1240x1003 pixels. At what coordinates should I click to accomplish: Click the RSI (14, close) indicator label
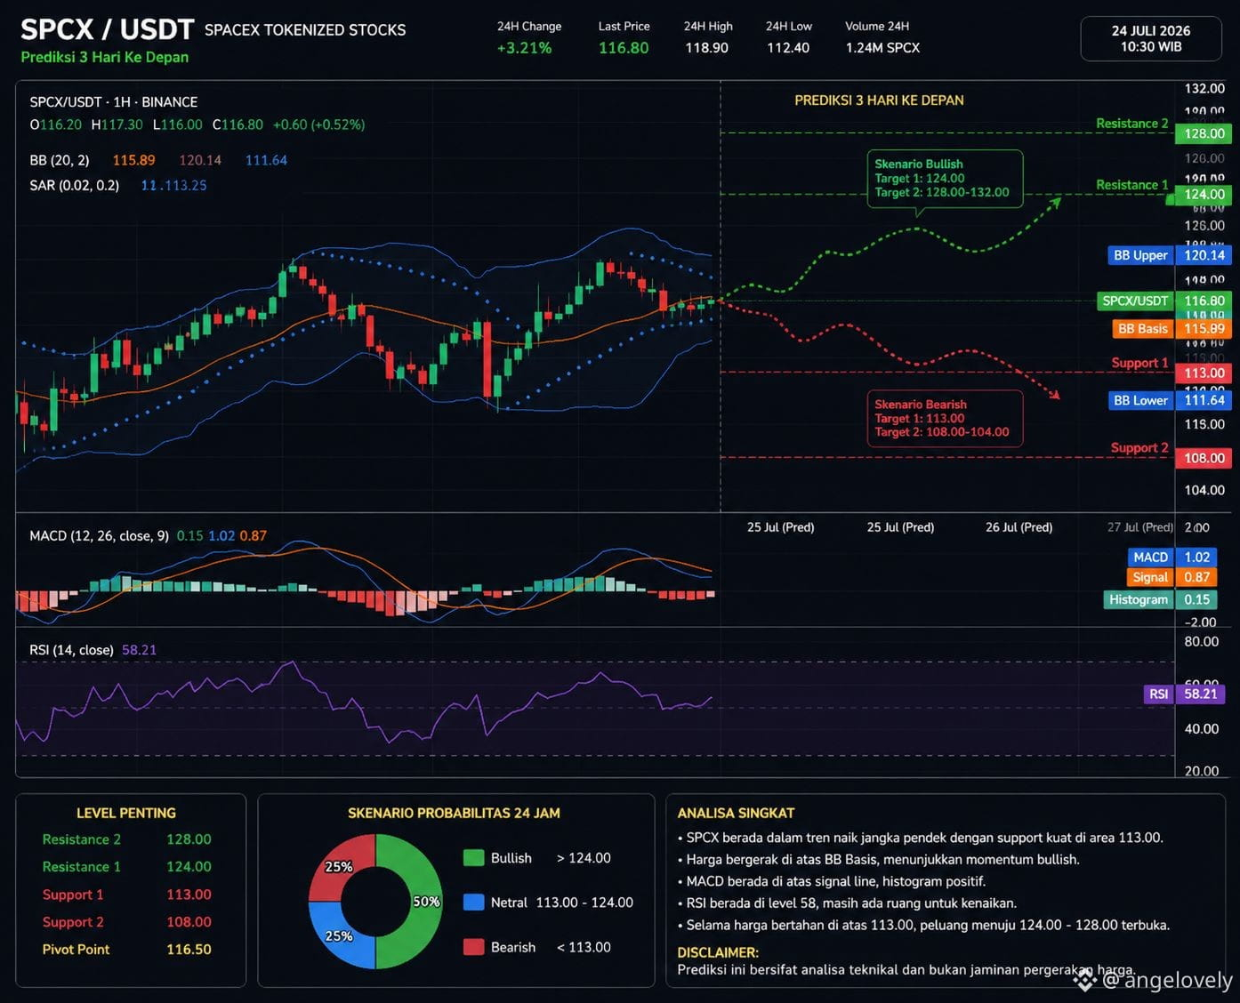click(x=71, y=650)
